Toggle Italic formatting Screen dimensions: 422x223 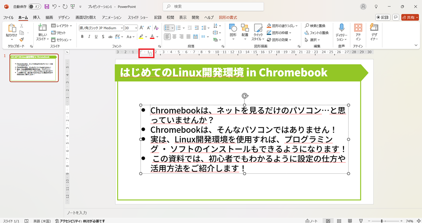[89, 37]
